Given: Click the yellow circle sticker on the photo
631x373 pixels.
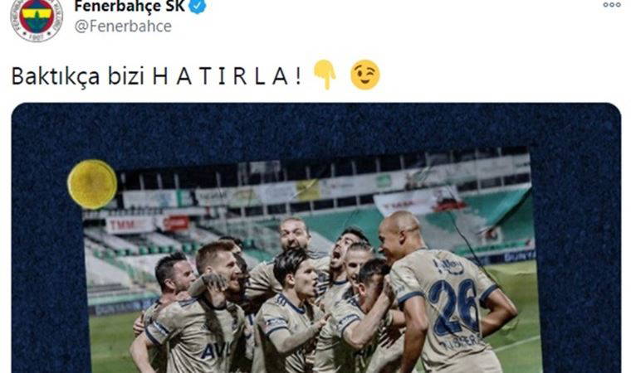Looking at the screenshot, I should coord(92,185).
